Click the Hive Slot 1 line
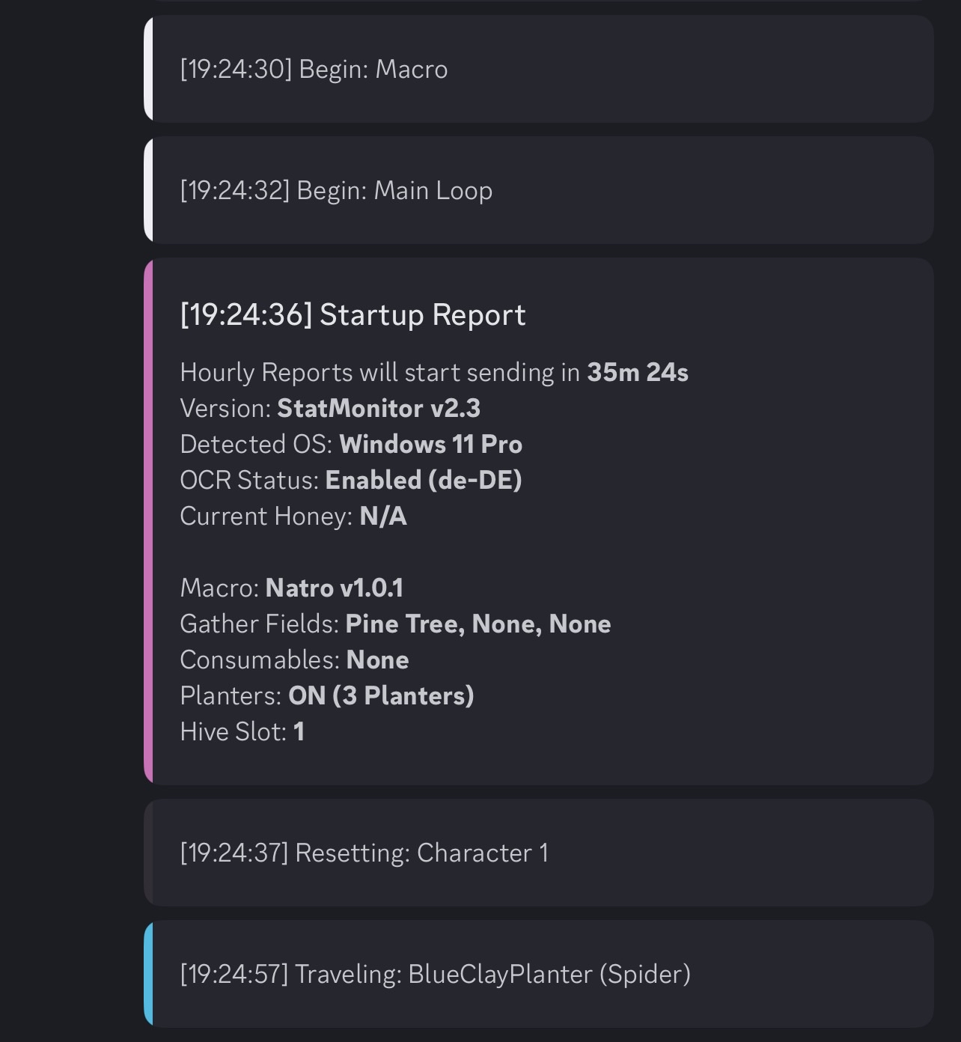 (x=242, y=732)
